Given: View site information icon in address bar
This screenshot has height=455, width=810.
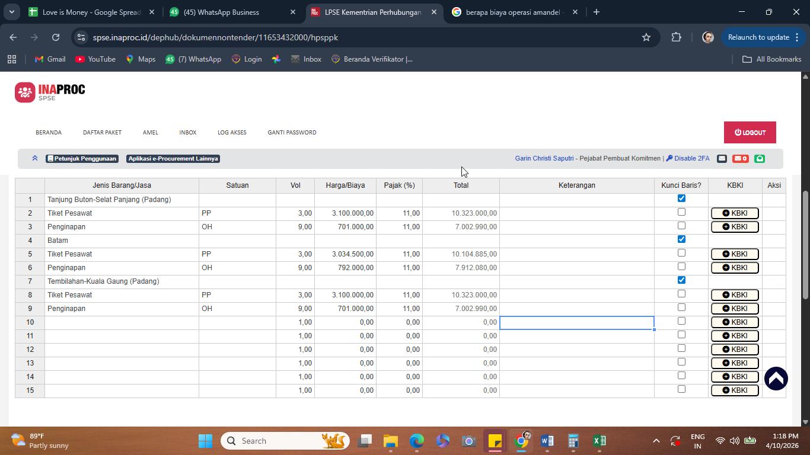Looking at the screenshot, I should coord(82,37).
